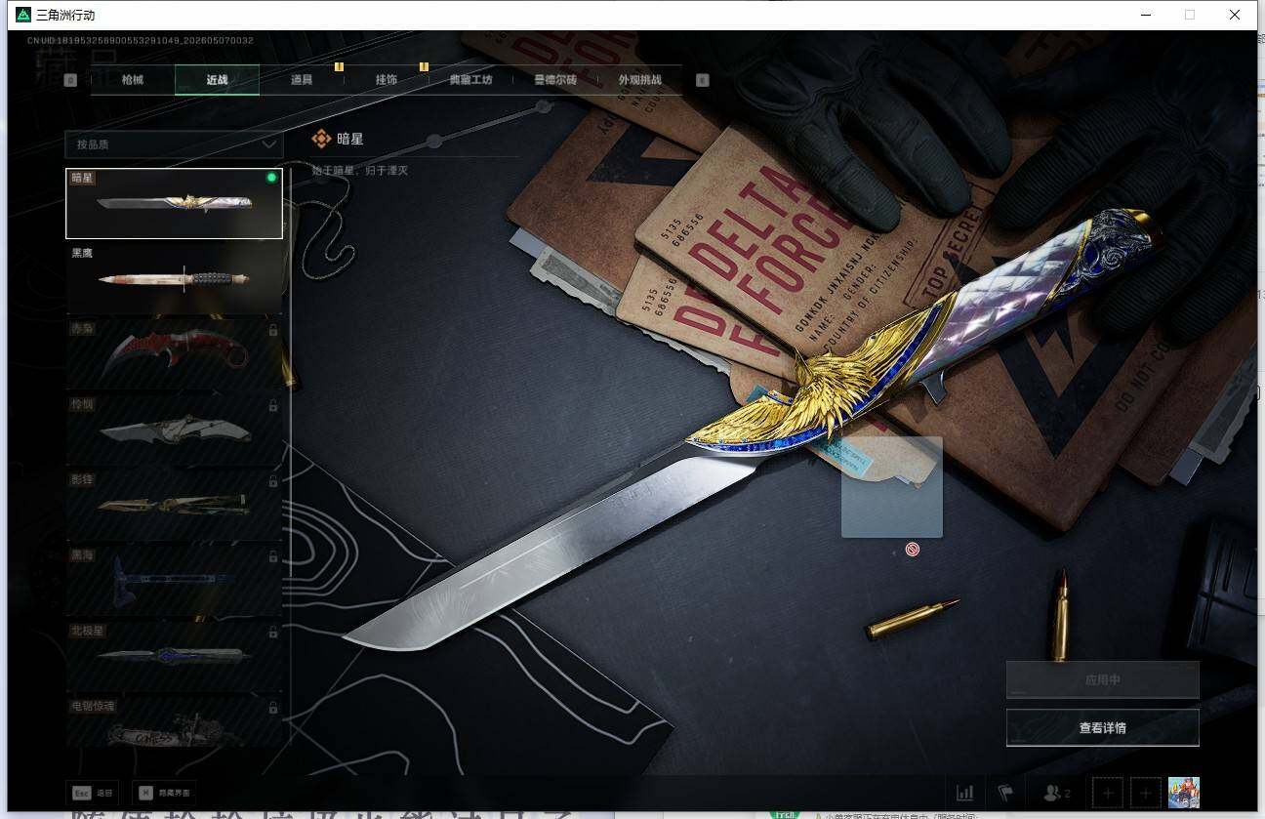1265x819 pixels.
Task: Open the friends icon showing 2
Action: (1056, 793)
